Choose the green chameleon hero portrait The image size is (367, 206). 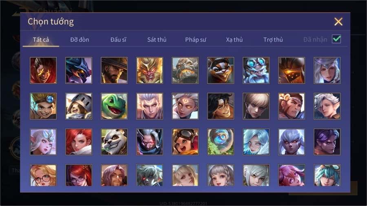click(x=114, y=106)
